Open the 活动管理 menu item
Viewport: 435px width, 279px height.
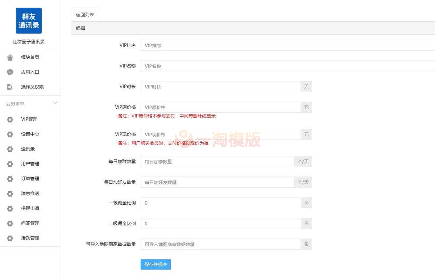click(x=30, y=238)
